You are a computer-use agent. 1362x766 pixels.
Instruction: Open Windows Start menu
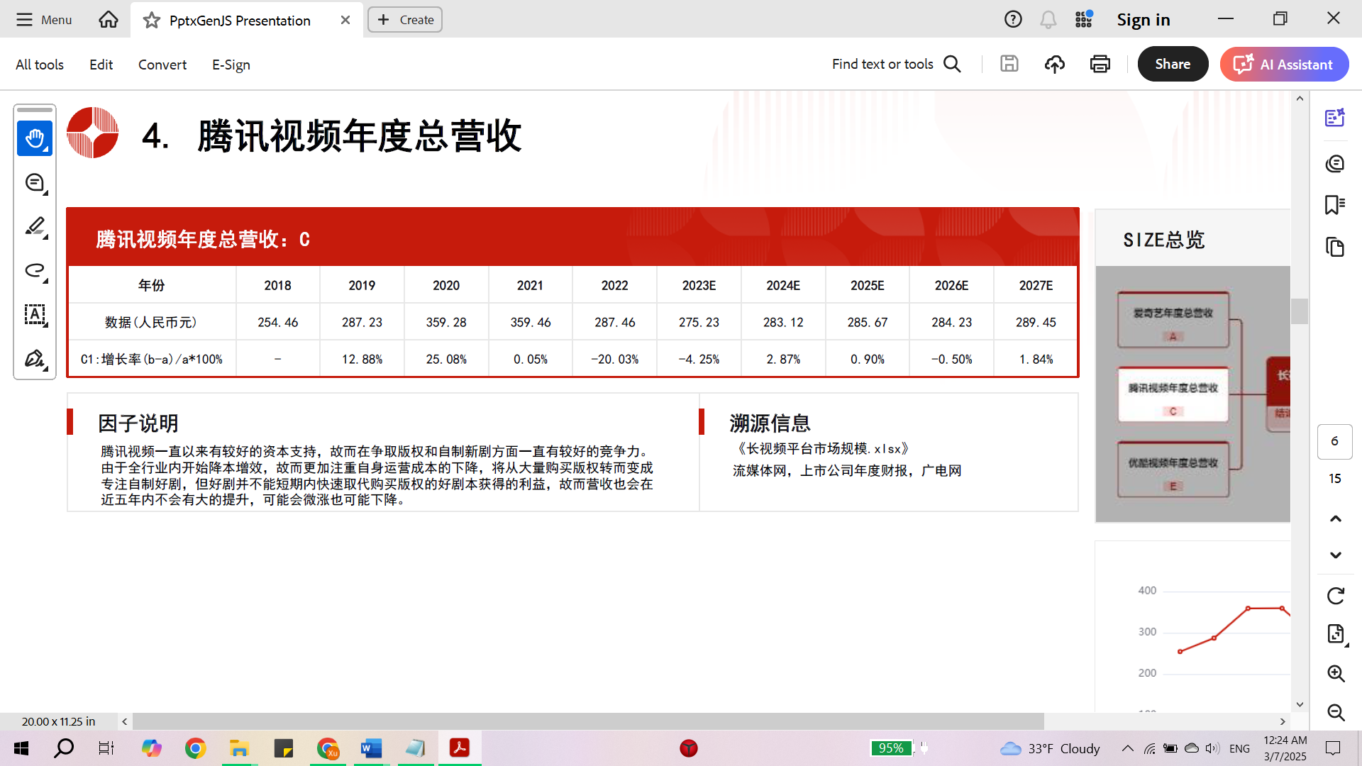pyautogui.click(x=21, y=748)
